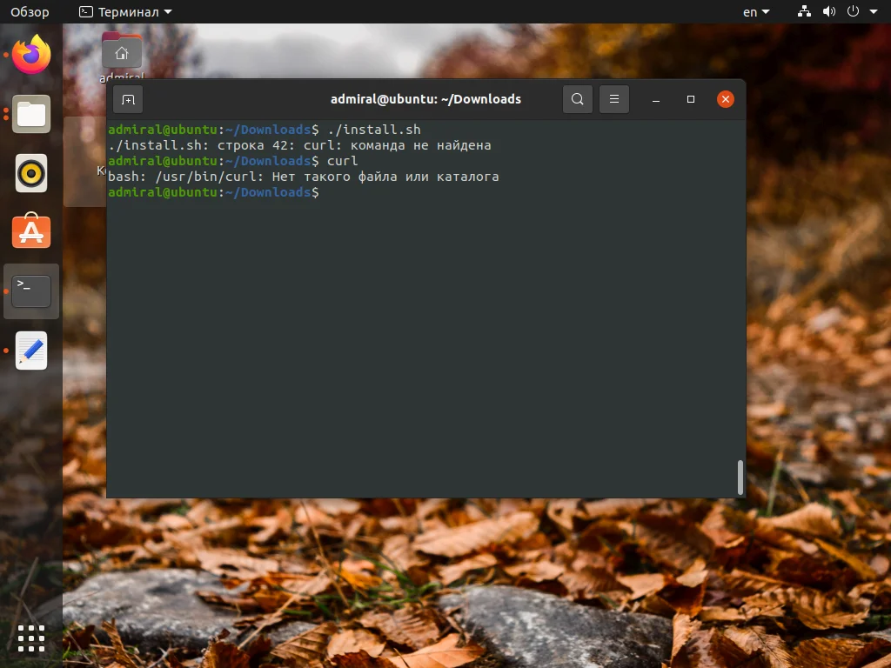This screenshot has width=891, height=668.
Task: Focus the Terminal via its dock icon
Action: tap(31, 291)
